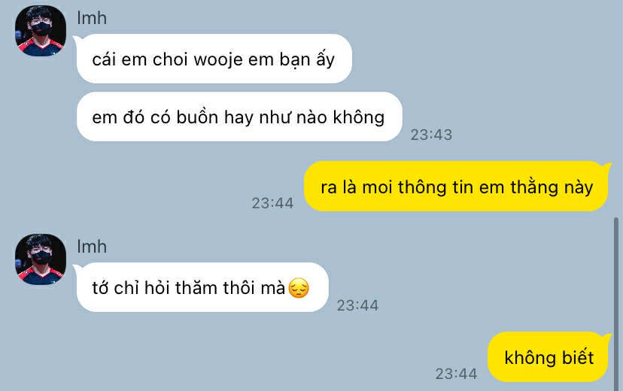Click the pensive face emoji in message
This screenshot has width=623, height=391.
pos(299,288)
